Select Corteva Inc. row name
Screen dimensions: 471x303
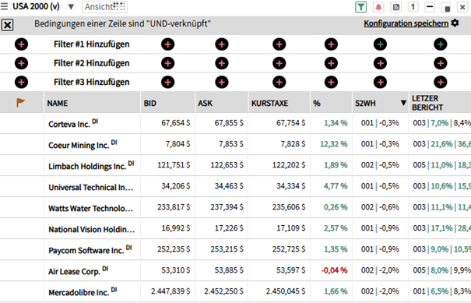click(69, 124)
